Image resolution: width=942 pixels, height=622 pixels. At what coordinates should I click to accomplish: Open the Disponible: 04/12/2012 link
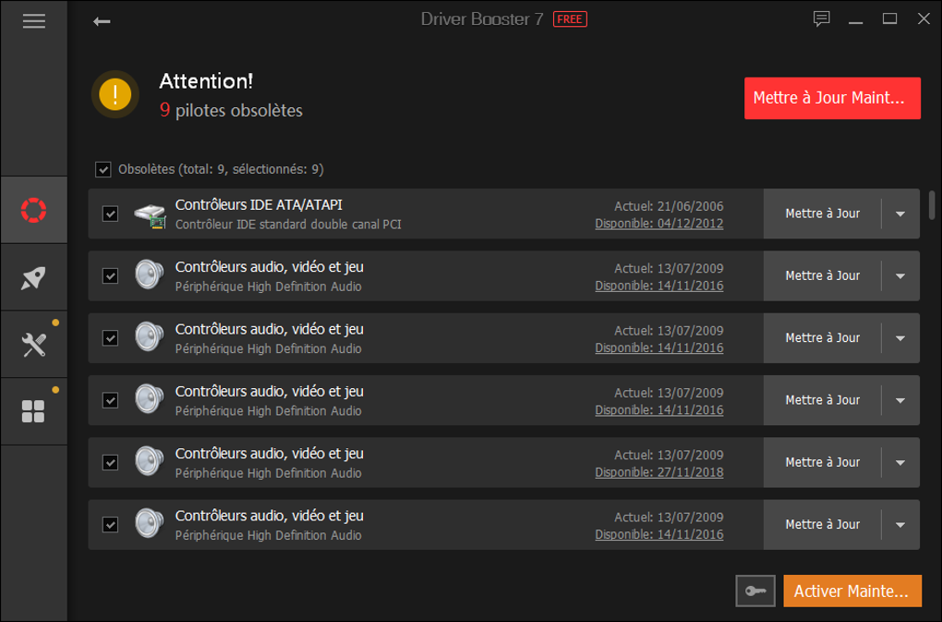pos(659,224)
